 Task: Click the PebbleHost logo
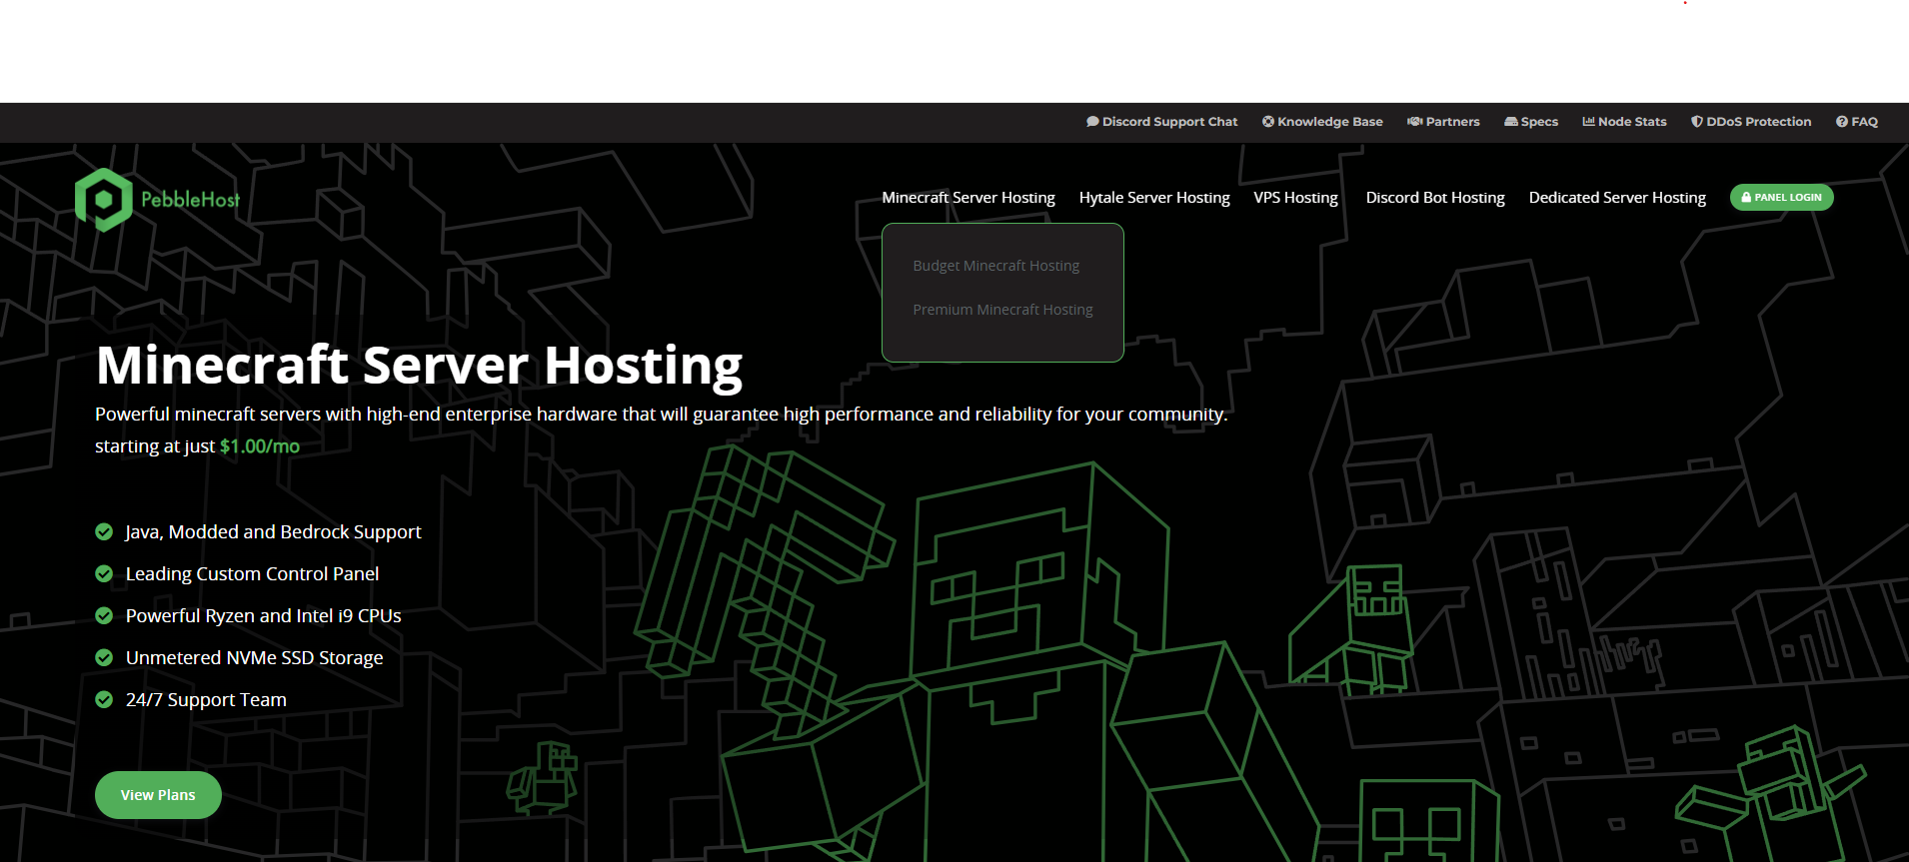158,200
